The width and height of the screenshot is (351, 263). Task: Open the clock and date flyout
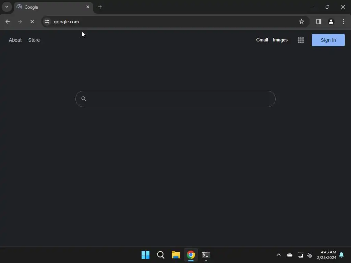point(327,255)
